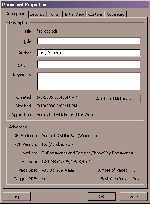This screenshot has width=150, height=204.
Task: Click the Help button
Action: [x=16, y=196]
